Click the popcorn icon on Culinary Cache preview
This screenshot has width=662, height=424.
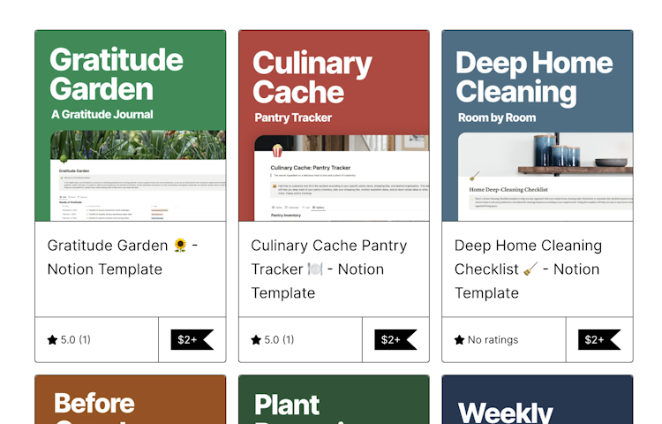pos(277,150)
